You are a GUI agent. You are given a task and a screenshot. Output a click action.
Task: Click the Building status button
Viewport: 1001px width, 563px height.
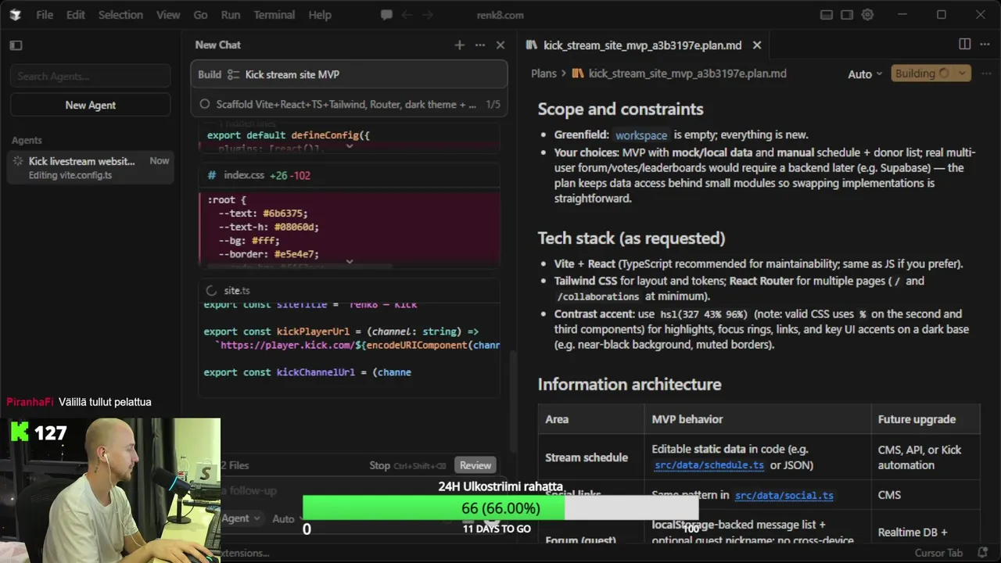921,74
